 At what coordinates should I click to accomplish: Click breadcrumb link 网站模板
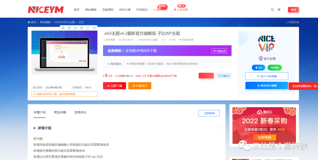tap(45, 22)
